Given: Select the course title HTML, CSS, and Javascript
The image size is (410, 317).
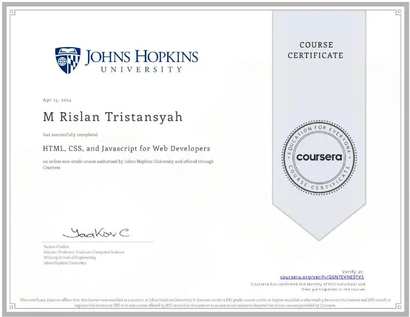Looking at the screenshot, I should click(127, 149).
